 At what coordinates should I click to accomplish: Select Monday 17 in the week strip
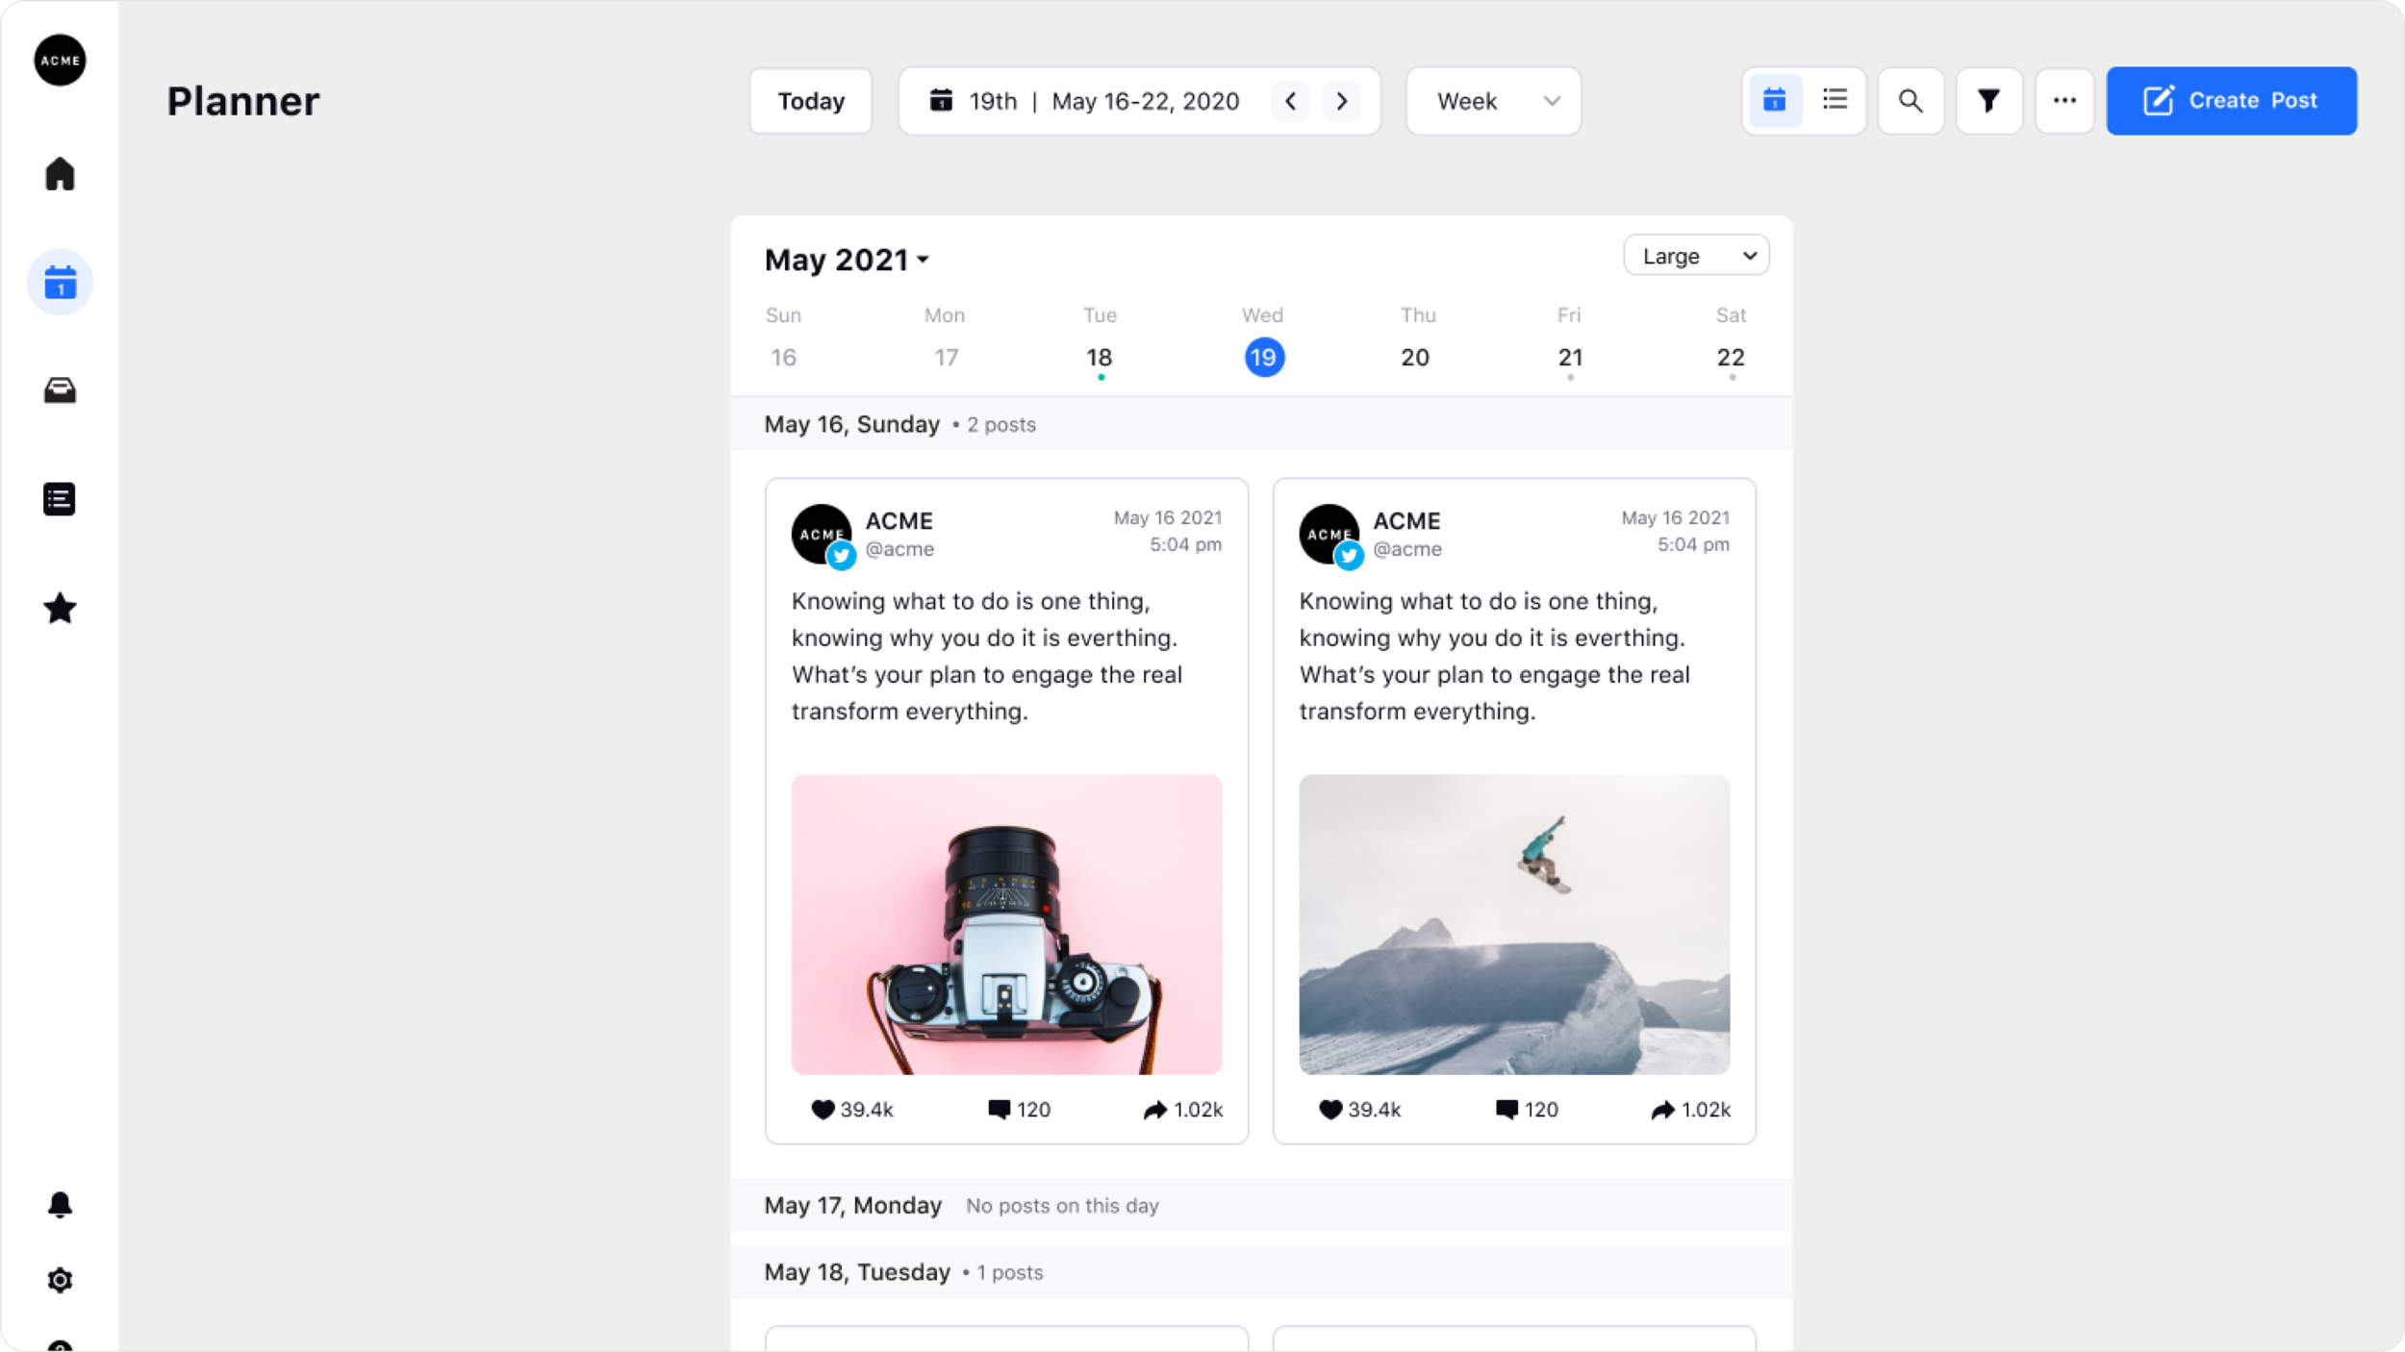coord(947,357)
